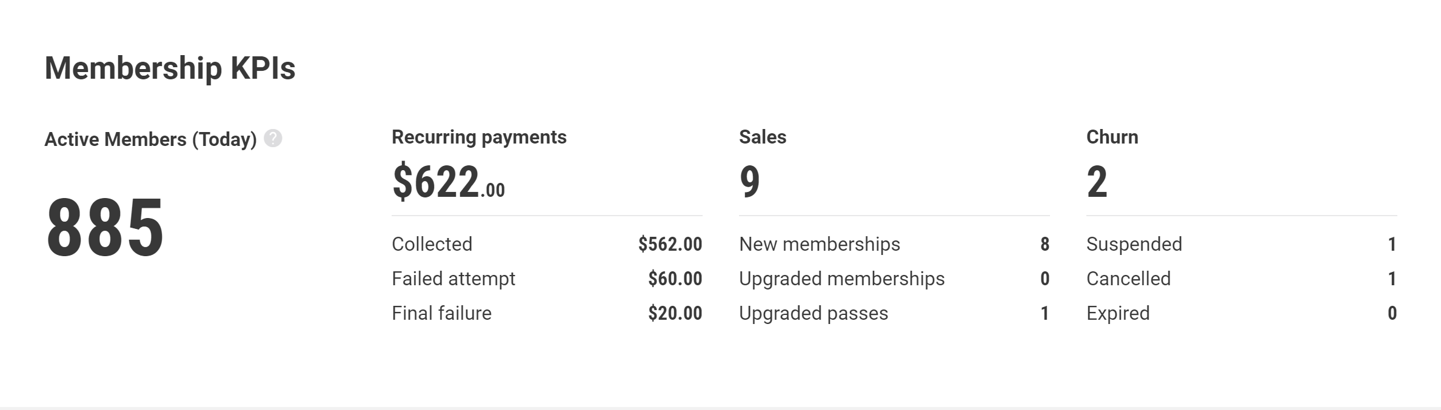Open the Expired churn row

1242,313
